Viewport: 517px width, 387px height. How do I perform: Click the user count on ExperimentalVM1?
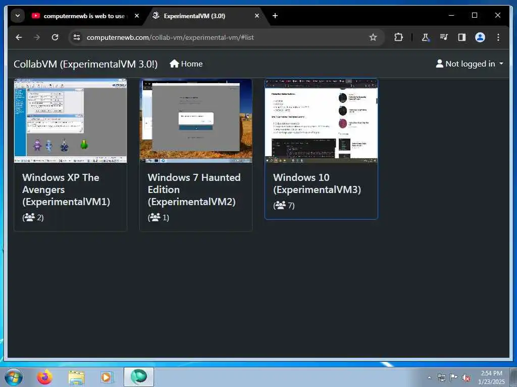[33, 218]
